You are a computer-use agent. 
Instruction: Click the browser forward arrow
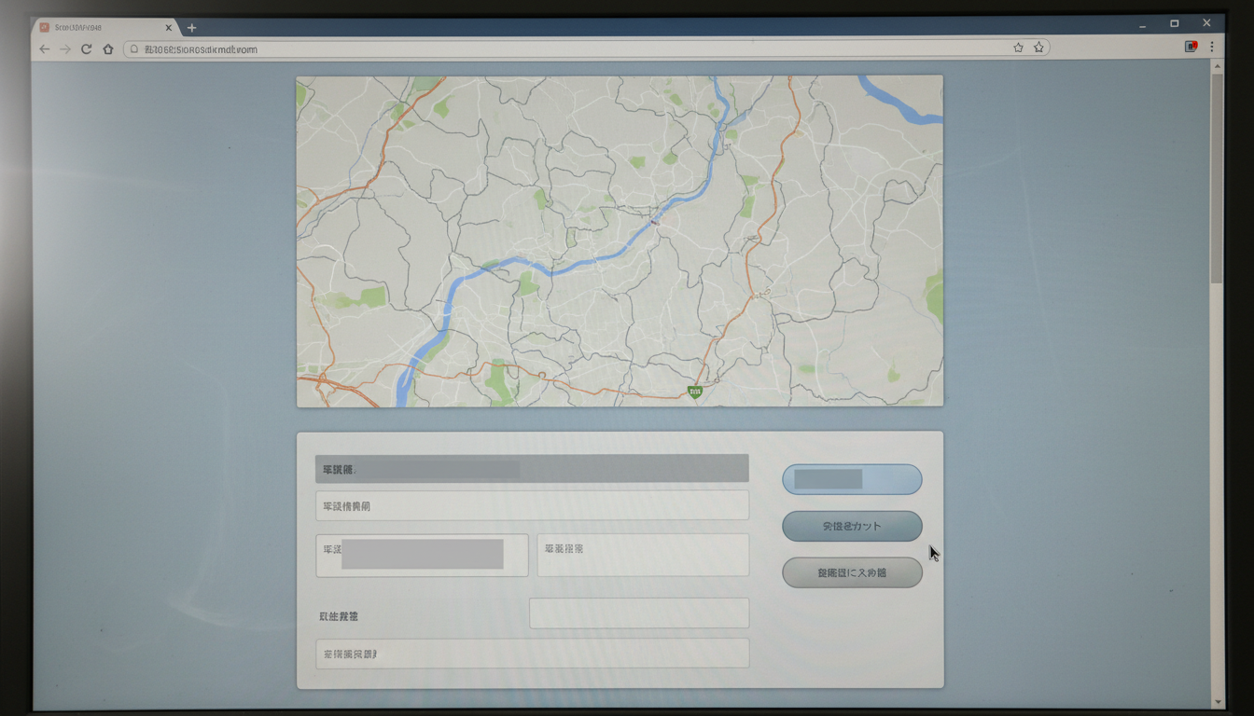[65, 48]
